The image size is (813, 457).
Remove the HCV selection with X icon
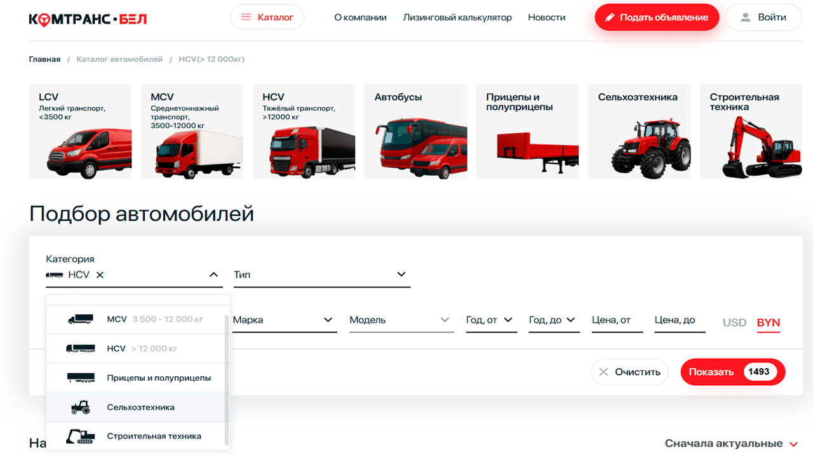[100, 275]
